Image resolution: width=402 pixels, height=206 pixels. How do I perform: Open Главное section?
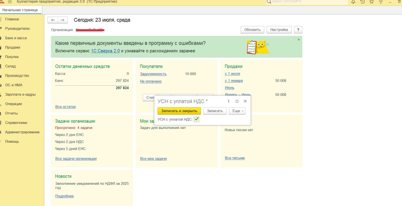tap(12, 19)
